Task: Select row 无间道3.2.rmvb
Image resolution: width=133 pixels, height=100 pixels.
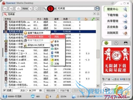Action: 50,63
